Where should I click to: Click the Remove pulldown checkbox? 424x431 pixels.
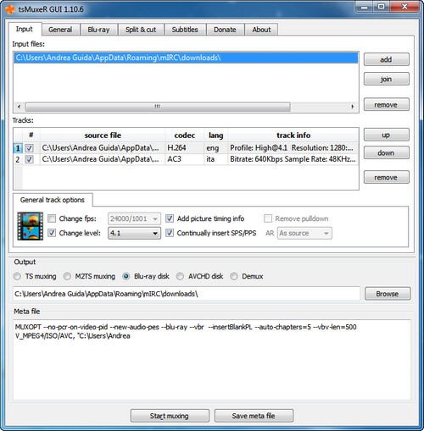(x=268, y=218)
